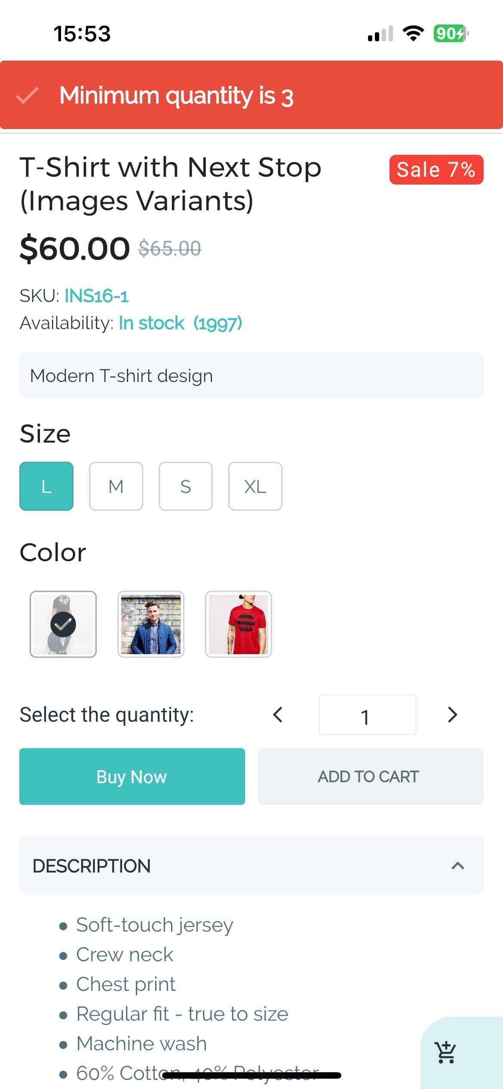Collapse the DESCRIPTION section
This screenshot has width=503, height=1089.
click(458, 866)
